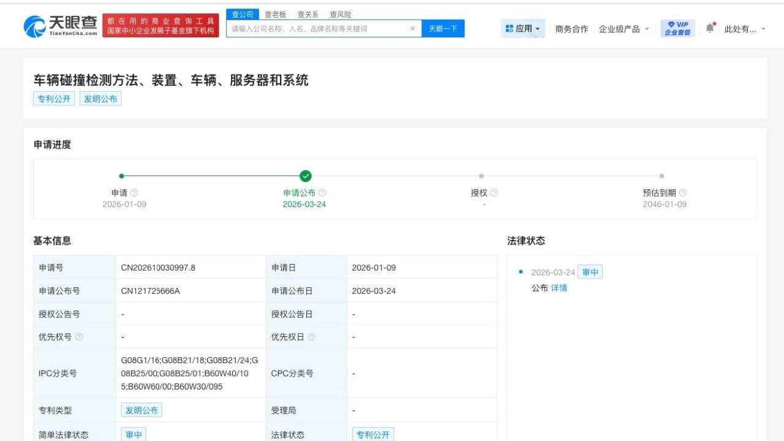Click the gray 授权 node on the progress timeline
The height and width of the screenshot is (441, 784).
click(481, 176)
